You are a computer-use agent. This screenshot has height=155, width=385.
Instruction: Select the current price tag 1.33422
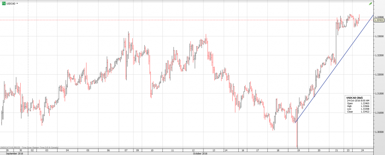pyautogui.click(x=379, y=20)
